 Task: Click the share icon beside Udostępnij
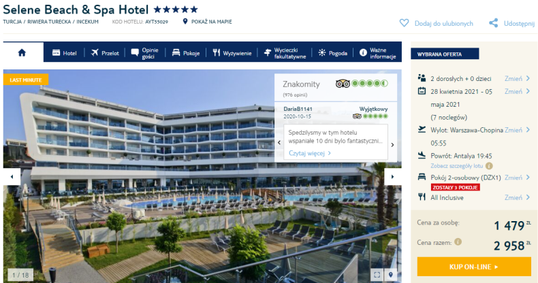tap(494, 23)
